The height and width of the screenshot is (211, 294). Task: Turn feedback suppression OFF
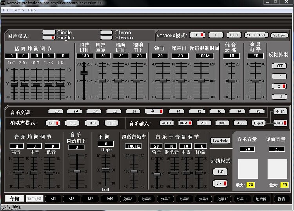[x=279, y=66]
